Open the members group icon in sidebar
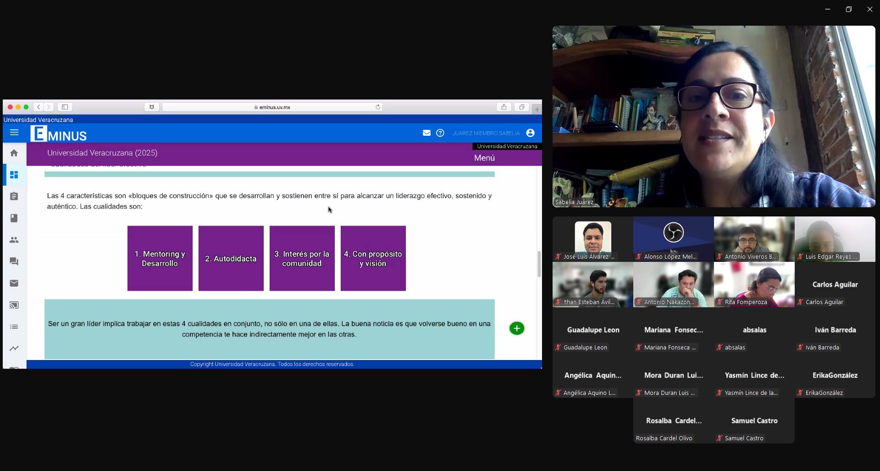Viewport: 880px width, 471px height. pyautogui.click(x=14, y=240)
